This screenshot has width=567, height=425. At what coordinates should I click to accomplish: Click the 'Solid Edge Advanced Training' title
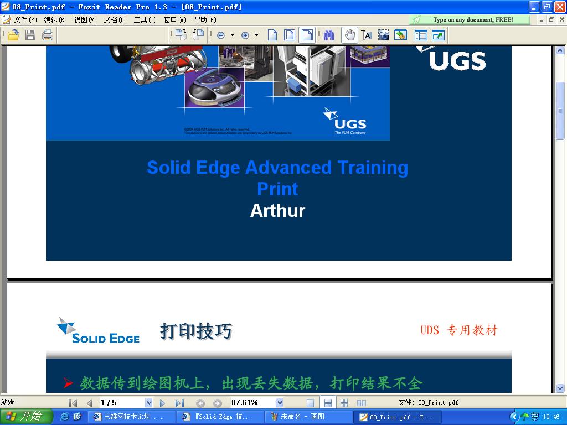pyautogui.click(x=277, y=168)
